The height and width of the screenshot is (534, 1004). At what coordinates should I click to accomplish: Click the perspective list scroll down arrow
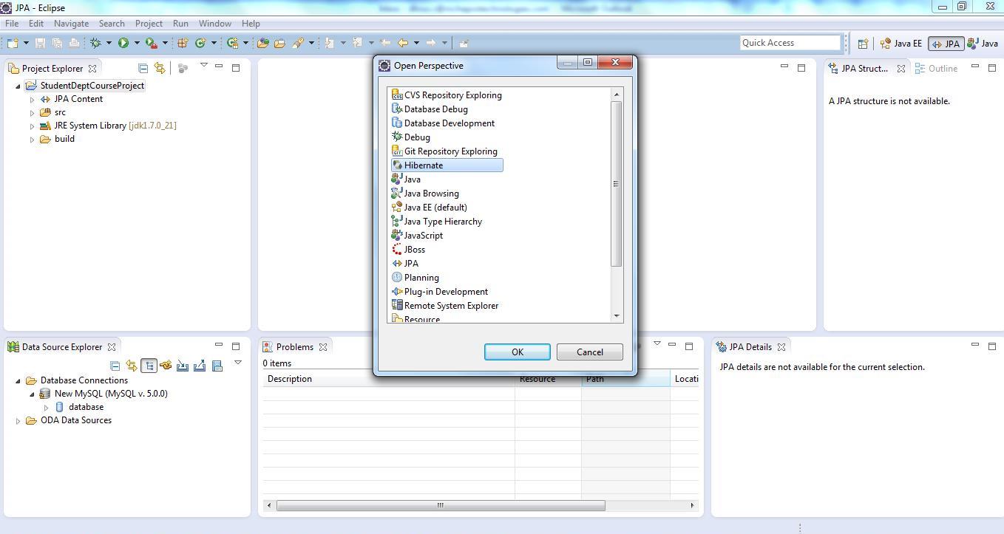tap(617, 316)
